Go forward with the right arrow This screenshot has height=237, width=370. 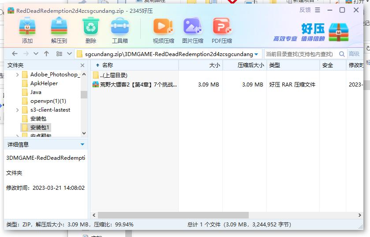(x=26, y=54)
